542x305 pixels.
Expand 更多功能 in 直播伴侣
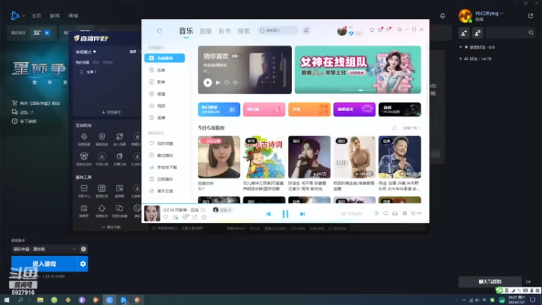tap(111, 227)
